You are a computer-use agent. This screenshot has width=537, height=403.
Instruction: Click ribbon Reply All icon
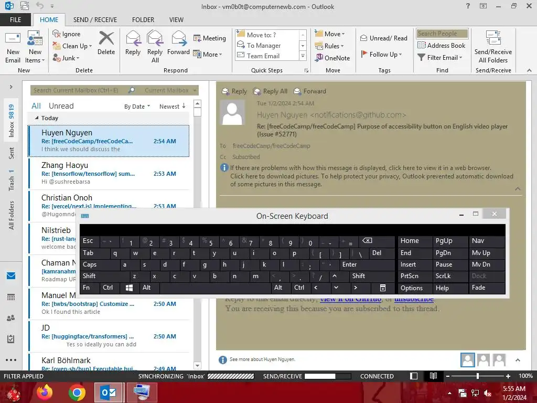155,47
